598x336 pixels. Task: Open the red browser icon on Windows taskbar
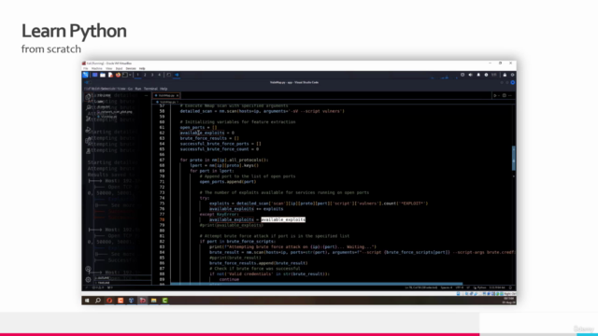pyautogui.click(x=109, y=301)
